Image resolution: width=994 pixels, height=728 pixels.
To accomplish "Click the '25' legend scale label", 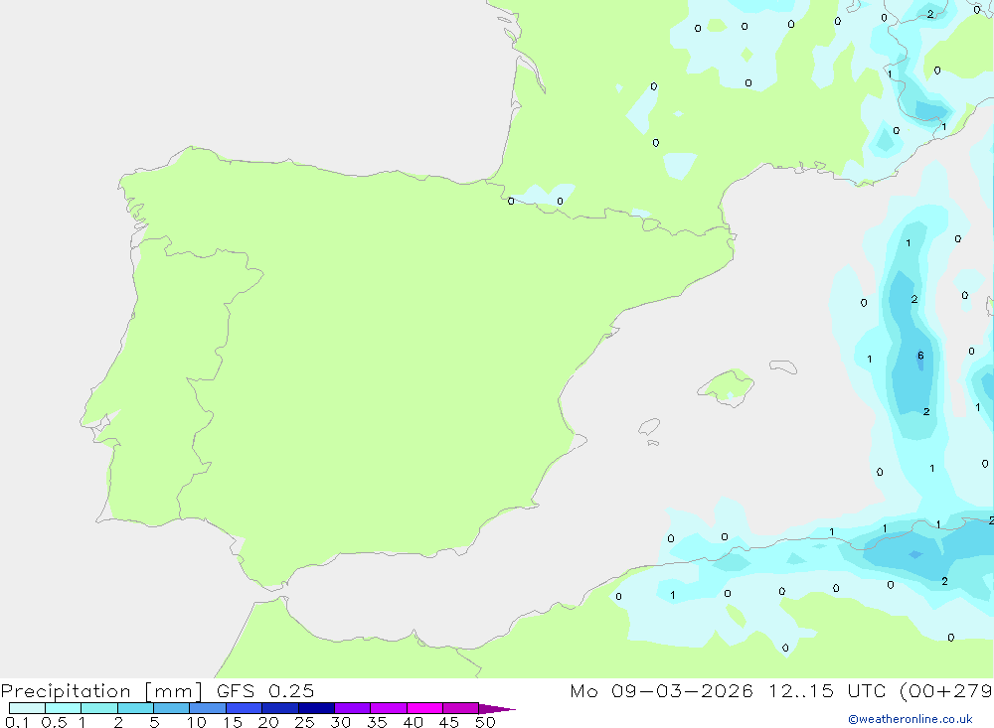I will [304, 722].
